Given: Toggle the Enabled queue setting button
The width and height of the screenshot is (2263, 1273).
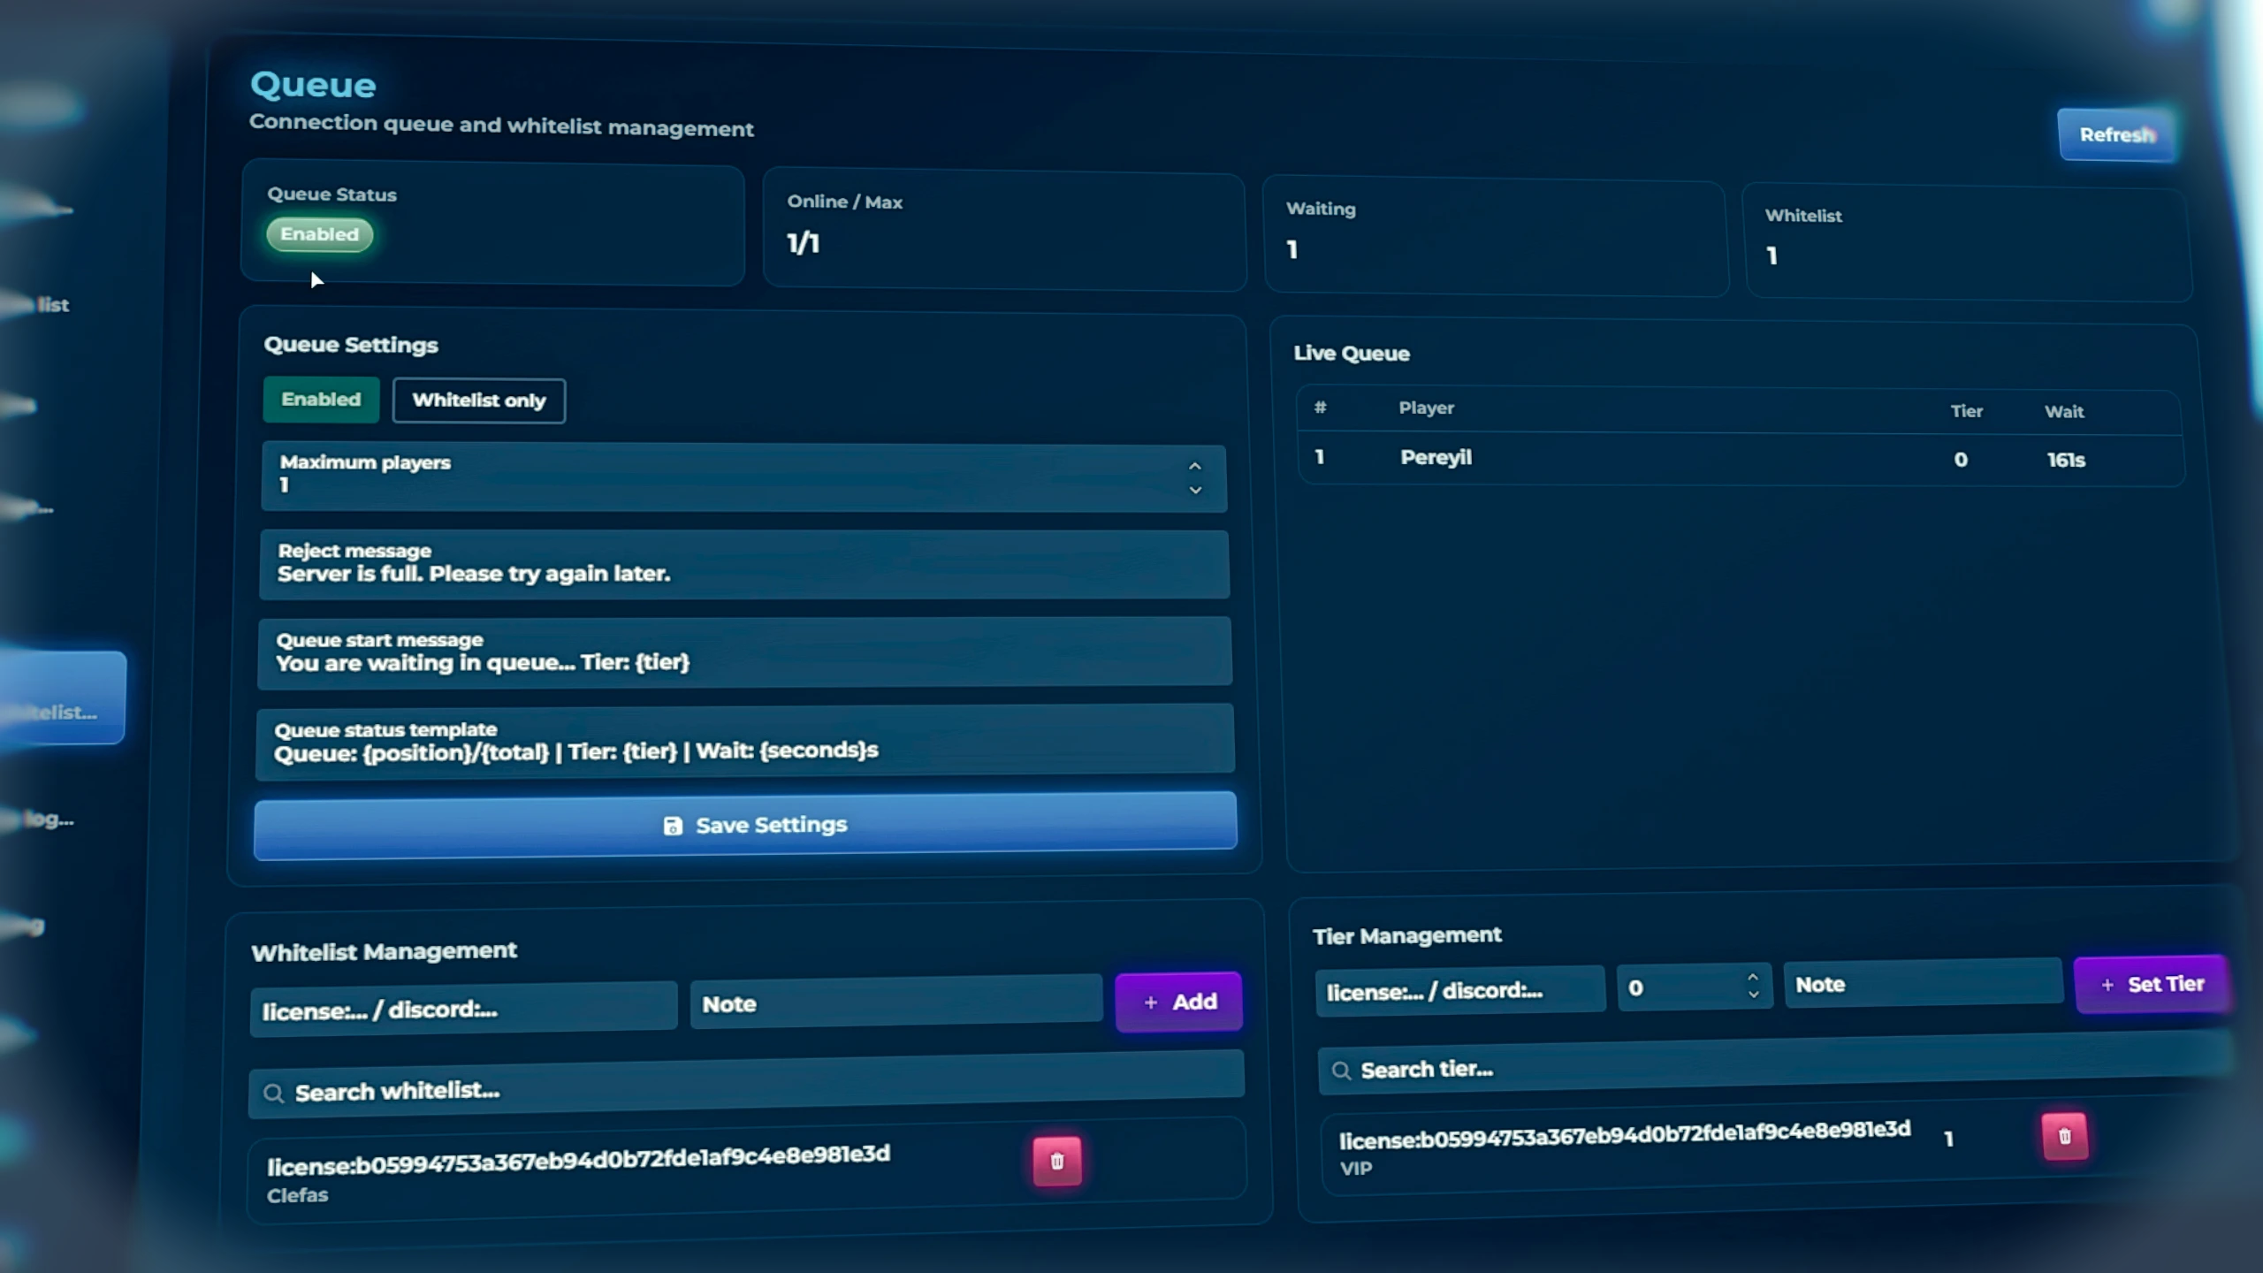Looking at the screenshot, I should click(x=321, y=400).
